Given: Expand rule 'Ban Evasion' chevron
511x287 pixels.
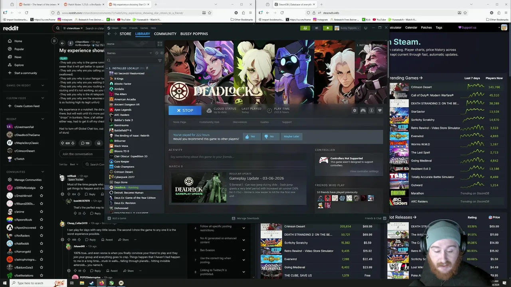Looking at the screenshot, I should pyautogui.click(x=244, y=250).
